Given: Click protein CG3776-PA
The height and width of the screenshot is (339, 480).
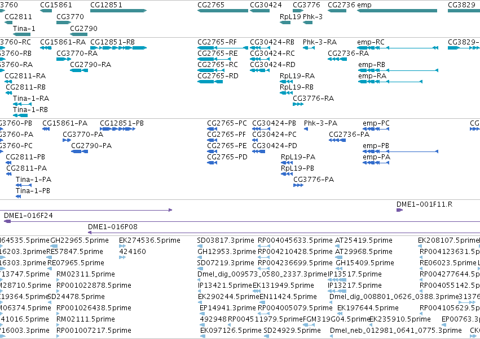Looking at the screenshot, I should (314, 180).
